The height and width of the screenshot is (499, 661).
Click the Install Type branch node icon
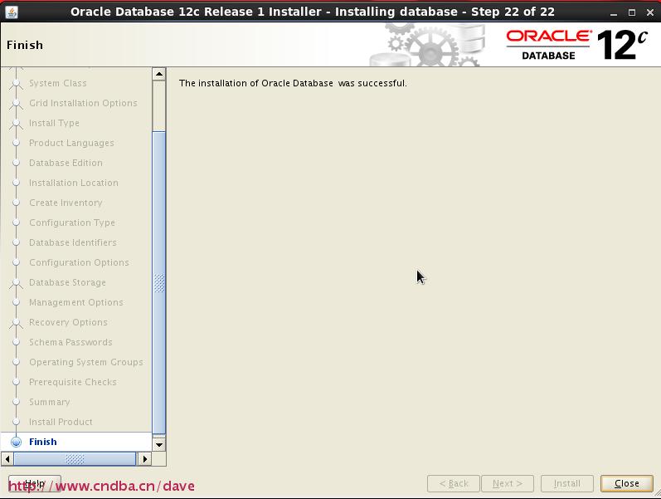(16, 123)
